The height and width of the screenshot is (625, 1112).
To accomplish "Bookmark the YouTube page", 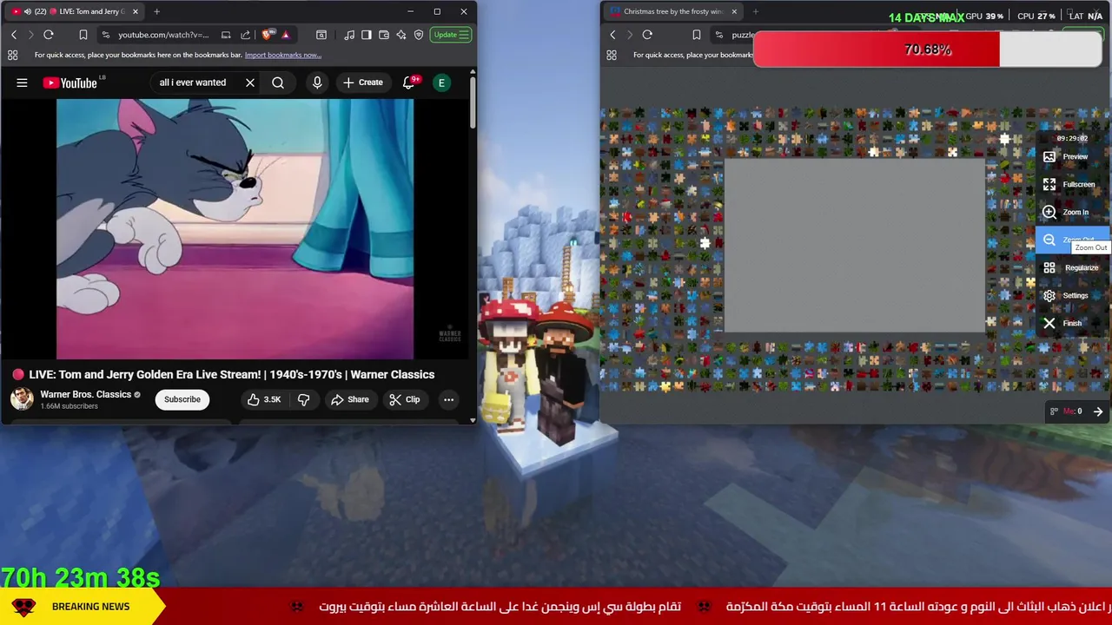I will [x=83, y=35].
